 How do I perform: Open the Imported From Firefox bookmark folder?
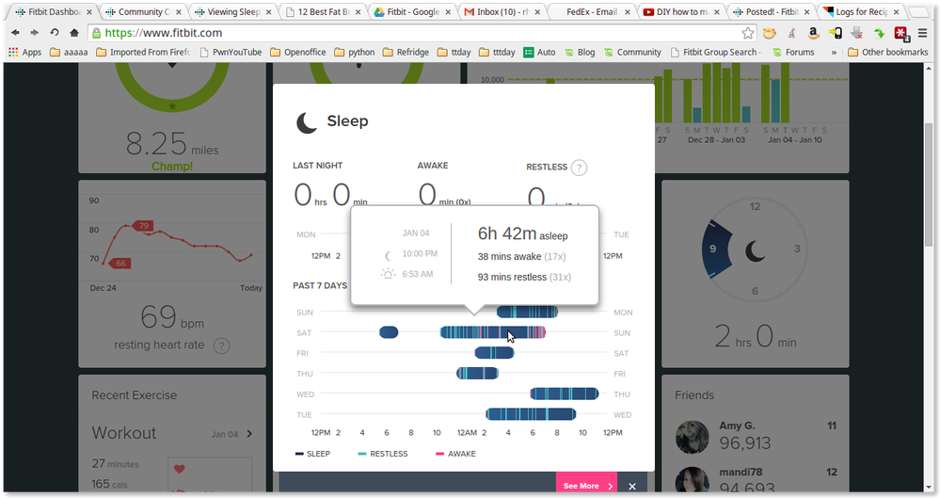[x=143, y=52]
